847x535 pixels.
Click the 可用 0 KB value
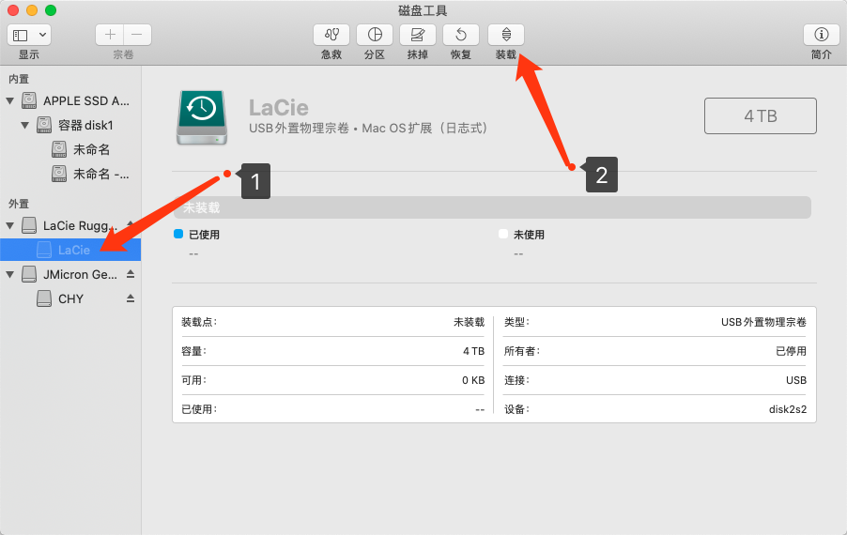(473, 380)
